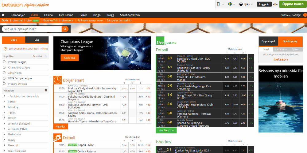Click the Logga in button
This screenshot has width=307, height=153.
264,4
